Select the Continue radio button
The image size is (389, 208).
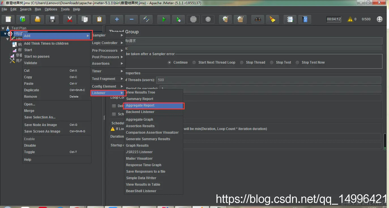tap(169, 62)
